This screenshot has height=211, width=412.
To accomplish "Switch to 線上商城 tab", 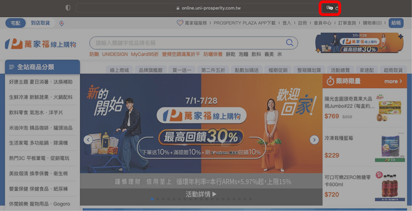I will (x=119, y=70).
